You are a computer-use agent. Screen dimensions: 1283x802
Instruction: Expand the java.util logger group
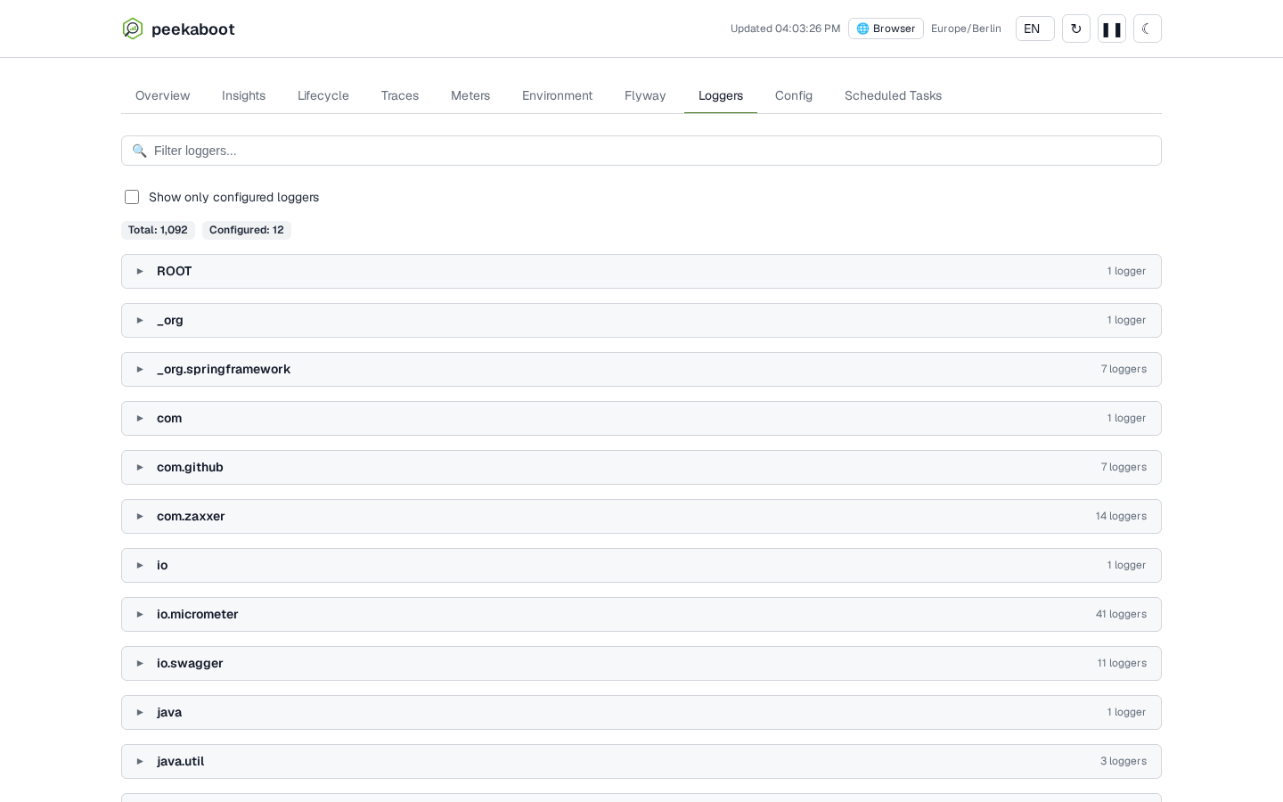coord(641,761)
